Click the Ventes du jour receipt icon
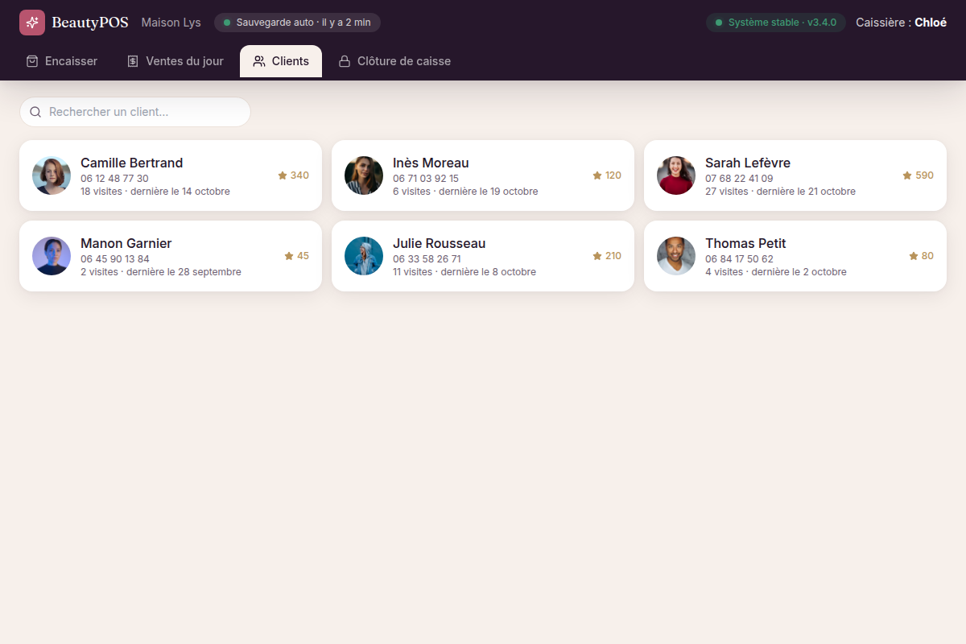This screenshot has height=644, width=966. pos(133,61)
